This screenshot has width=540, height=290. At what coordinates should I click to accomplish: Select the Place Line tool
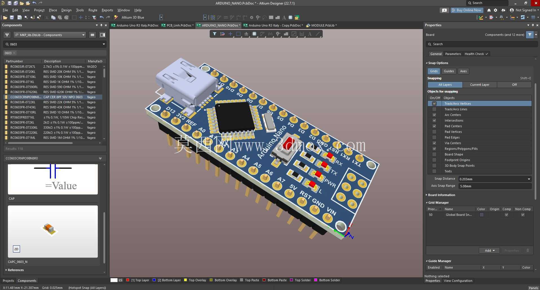click(x=318, y=34)
